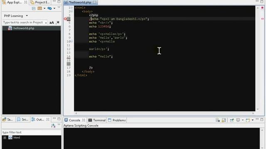Collapse the fold marker on line 10
The height and width of the screenshot is (149, 266).
pos(71,41)
